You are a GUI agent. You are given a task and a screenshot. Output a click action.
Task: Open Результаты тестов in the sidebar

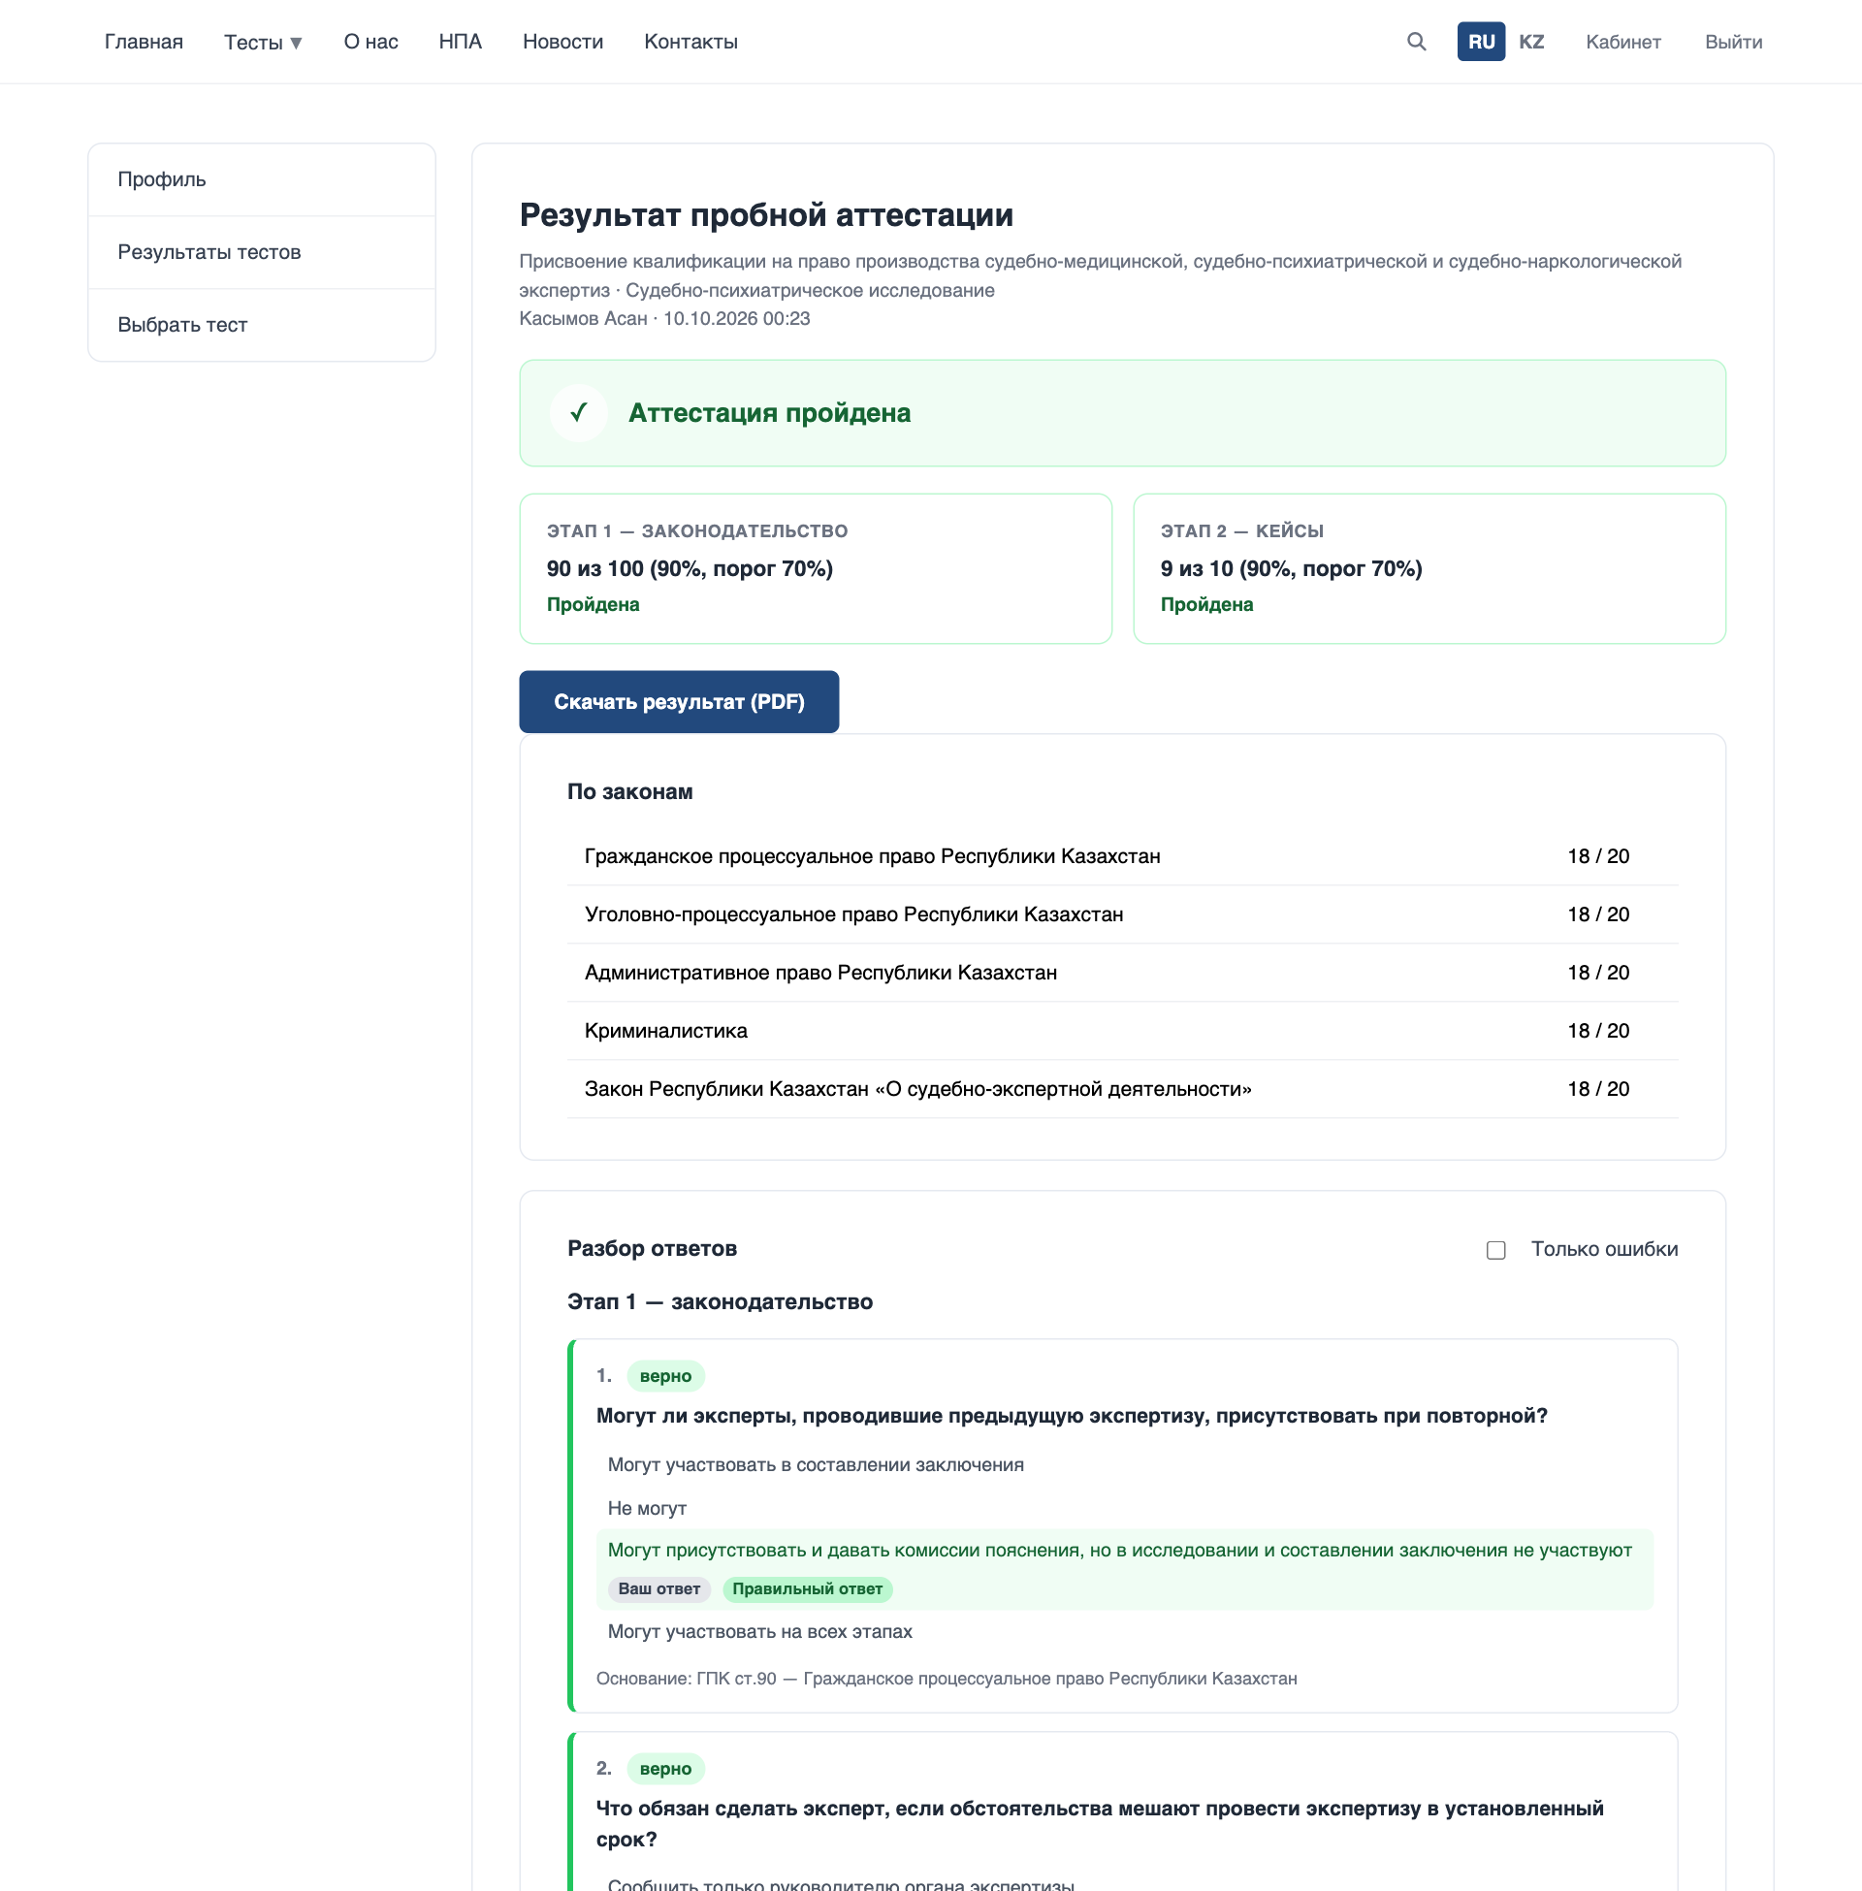(261, 252)
